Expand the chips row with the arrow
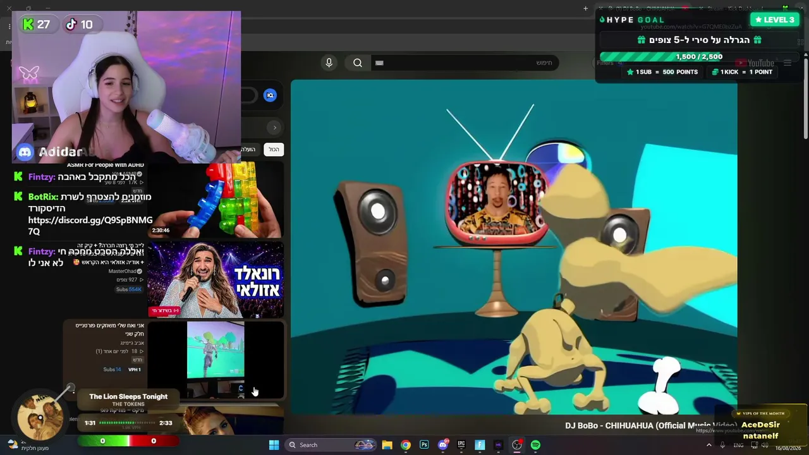 point(274,128)
